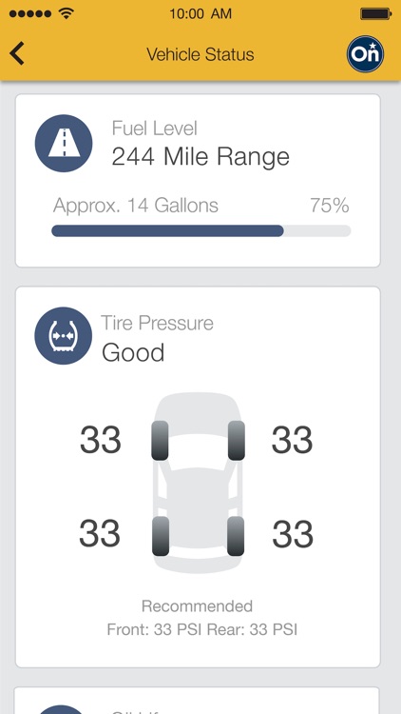Tap the Fuel Level road icon
This screenshot has height=714, width=401.
[64, 143]
